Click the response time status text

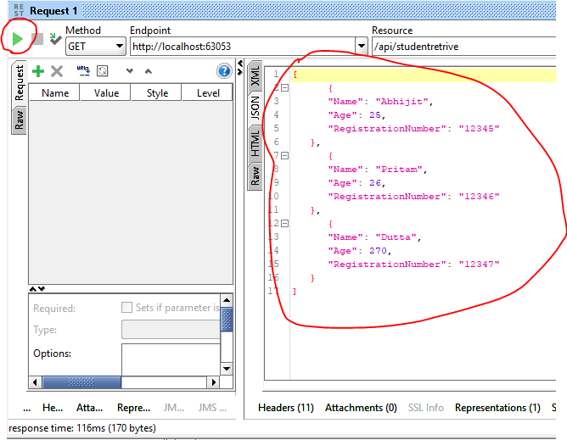pos(82,428)
